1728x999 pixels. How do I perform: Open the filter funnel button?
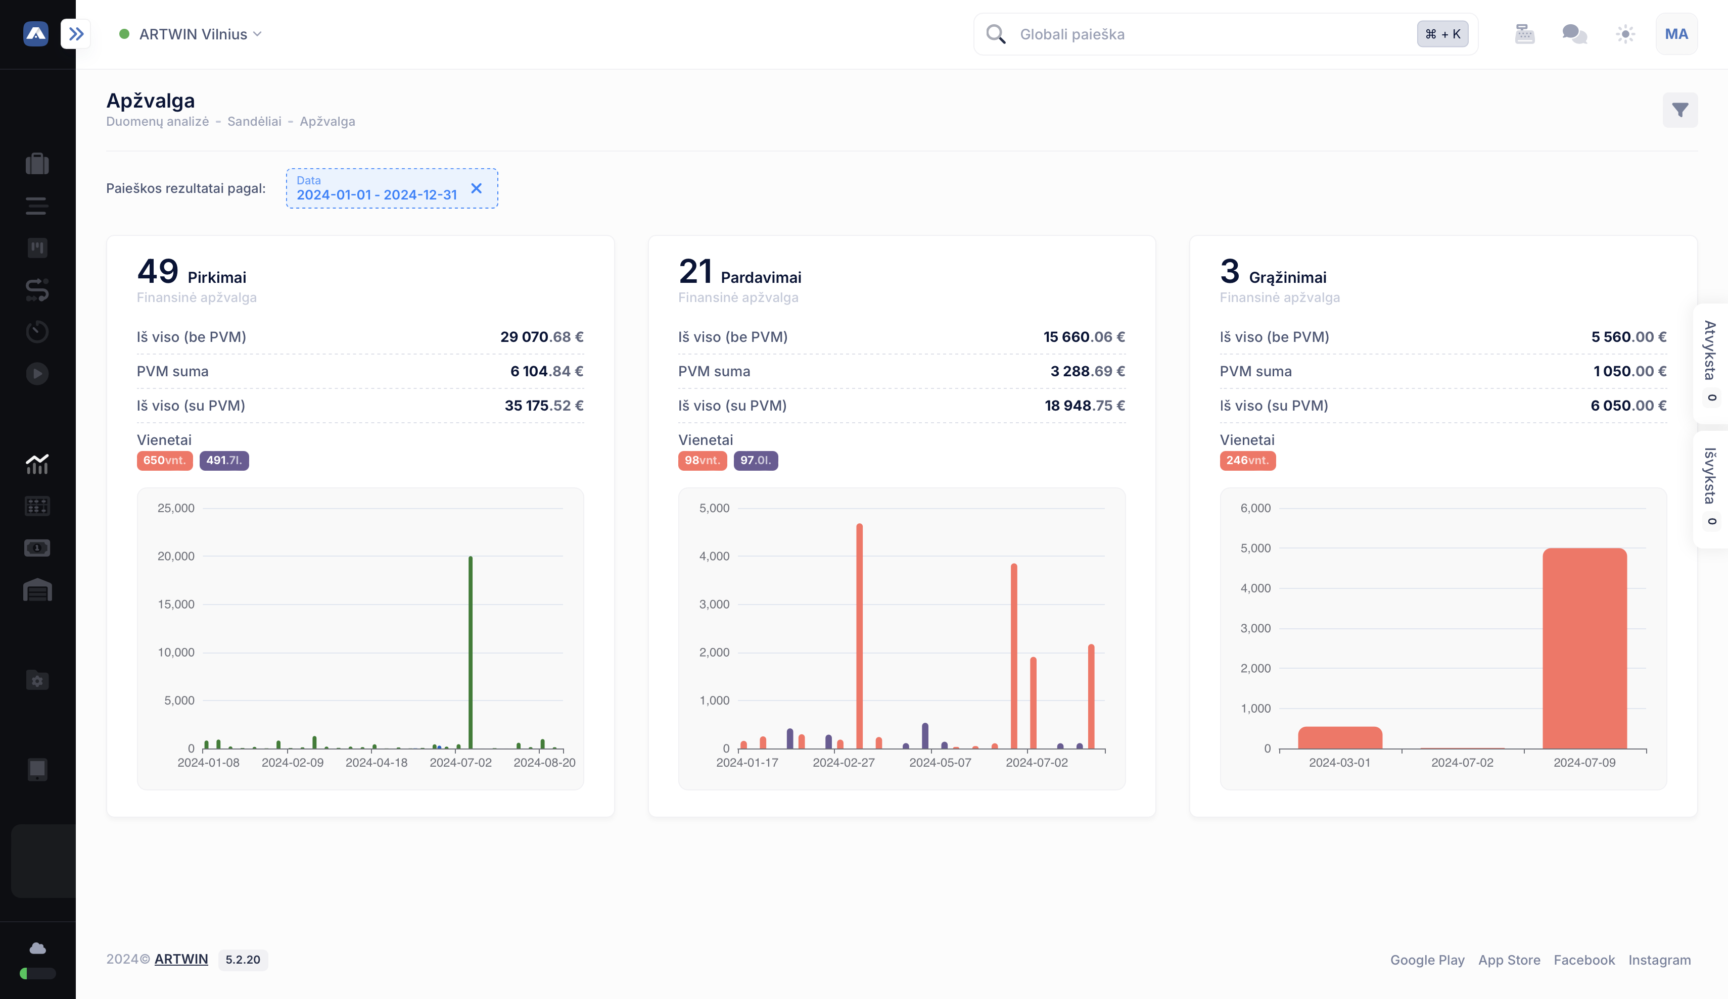(1679, 110)
